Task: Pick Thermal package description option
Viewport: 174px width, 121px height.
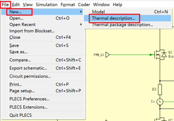Action: coord(122,25)
